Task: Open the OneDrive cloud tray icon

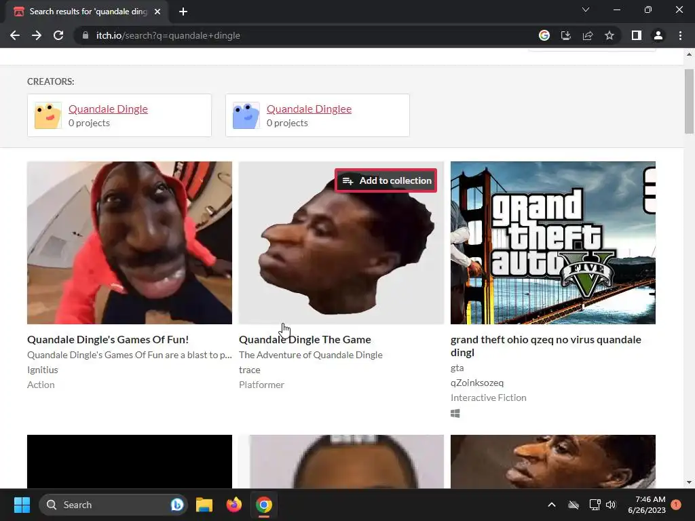Action: point(574,505)
